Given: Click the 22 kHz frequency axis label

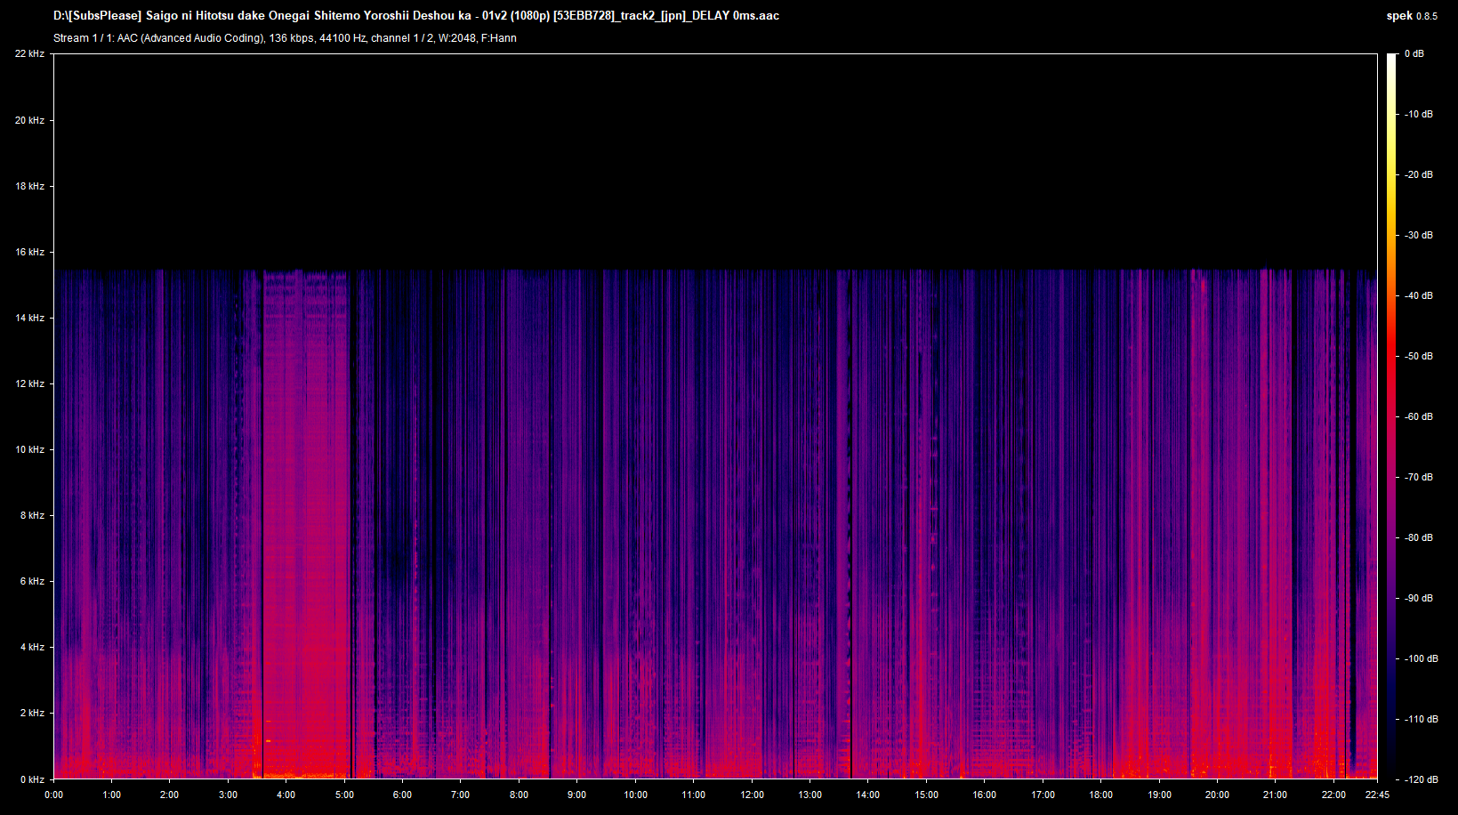Looking at the screenshot, I should point(29,54).
